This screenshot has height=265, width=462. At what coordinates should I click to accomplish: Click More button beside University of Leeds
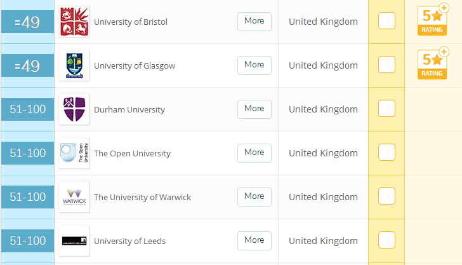pos(254,240)
